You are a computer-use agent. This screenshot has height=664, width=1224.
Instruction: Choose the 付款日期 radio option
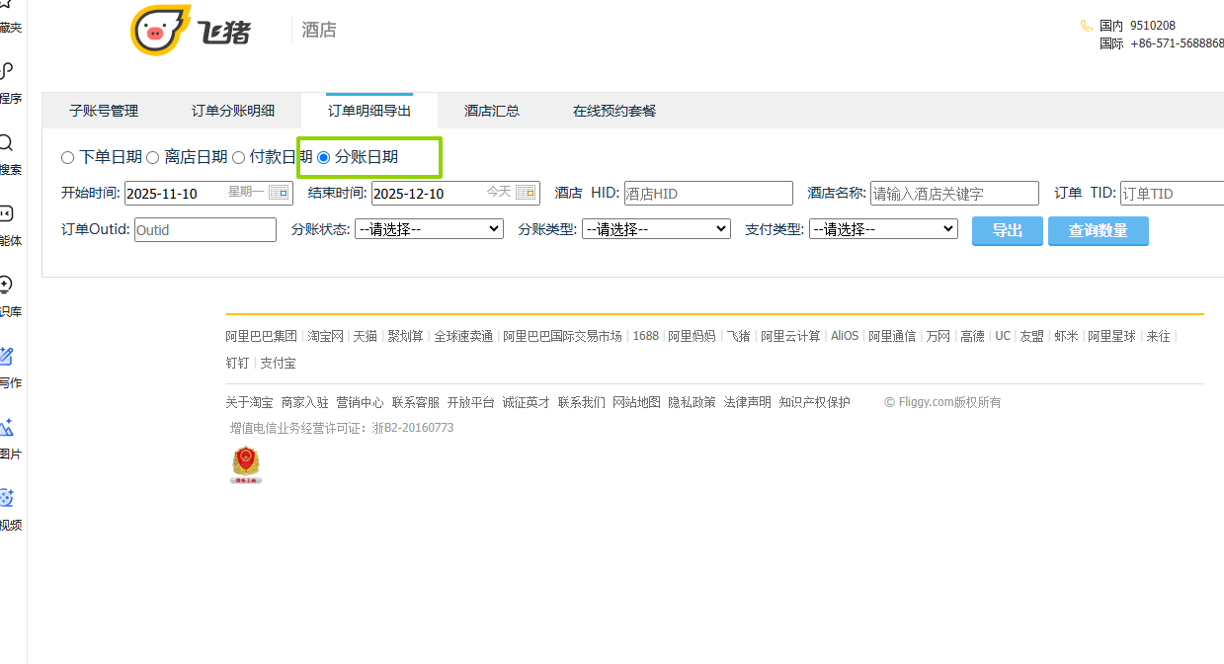click(x=239, y=157)
